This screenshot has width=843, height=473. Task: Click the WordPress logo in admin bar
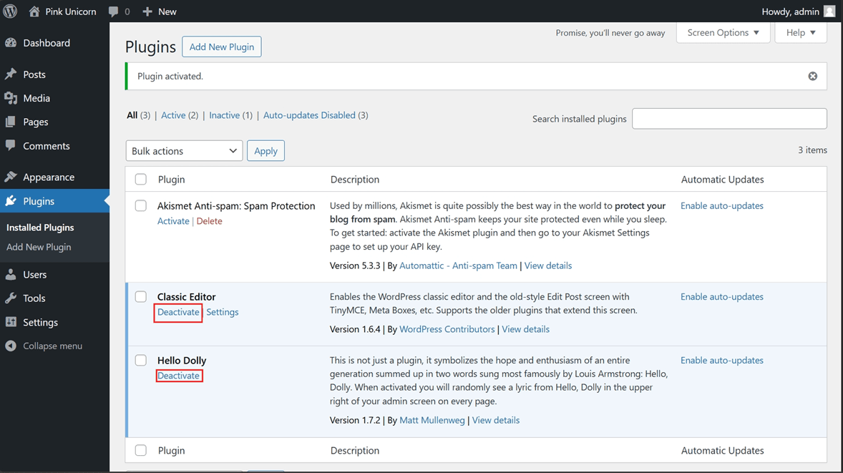(9, 11)
